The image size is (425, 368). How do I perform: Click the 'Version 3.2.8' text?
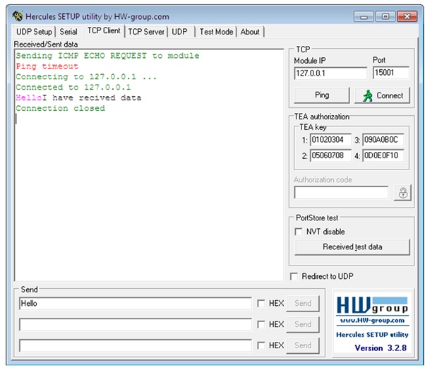(381, 348)
